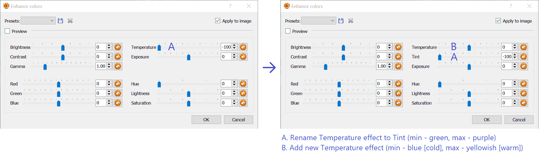Reset Hue in the right dialog
Image resolution: width=539 pixels, height=155 pixels.
524,84
